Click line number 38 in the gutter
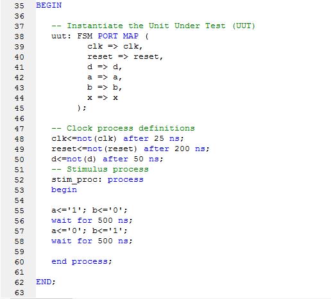Viewport: 331px width, 299px height. [x=19, y=36]
